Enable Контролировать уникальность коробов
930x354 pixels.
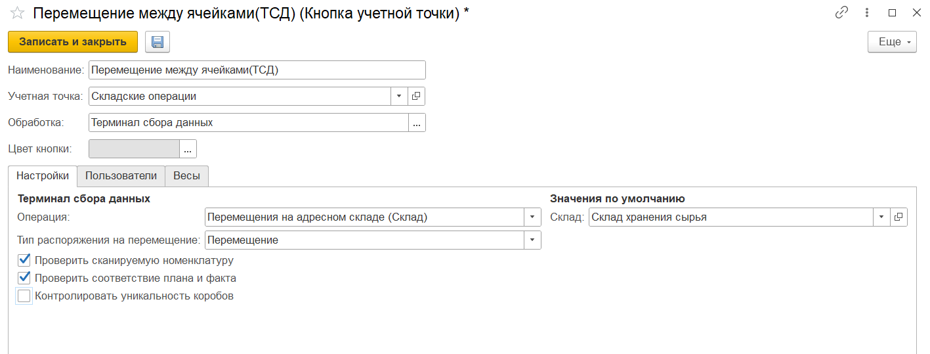pyautogui.click(x=24, y=296)
